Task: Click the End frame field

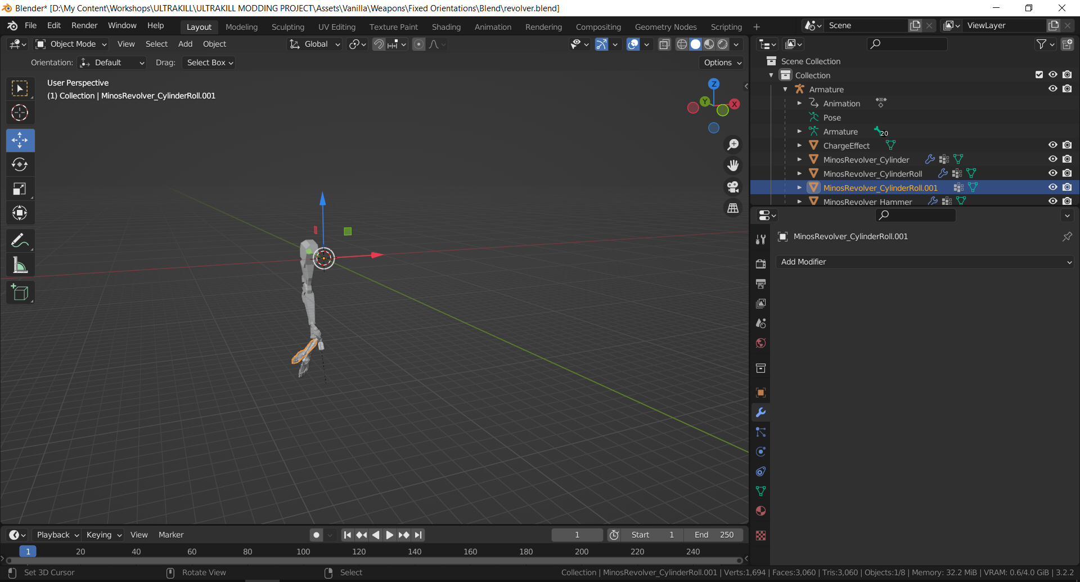Action: click(713, 535)
